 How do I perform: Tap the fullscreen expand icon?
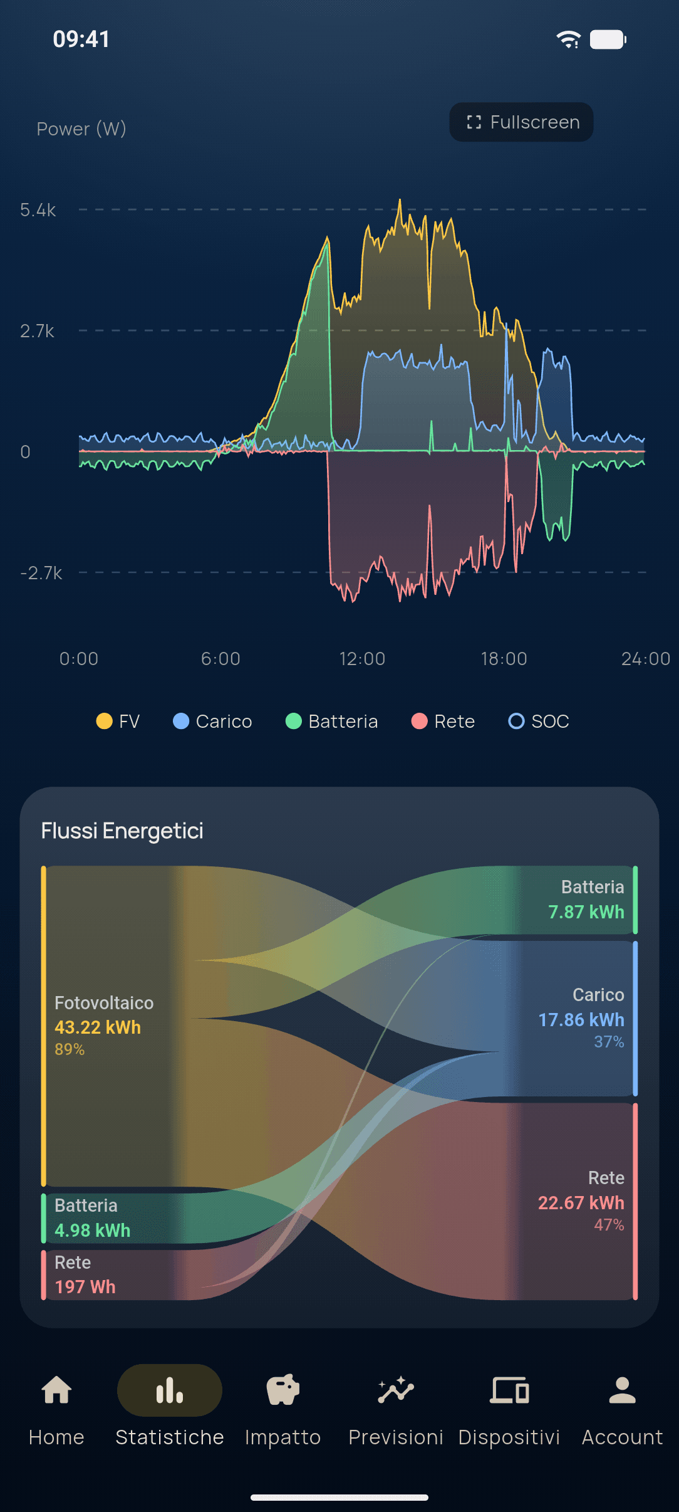474,122
